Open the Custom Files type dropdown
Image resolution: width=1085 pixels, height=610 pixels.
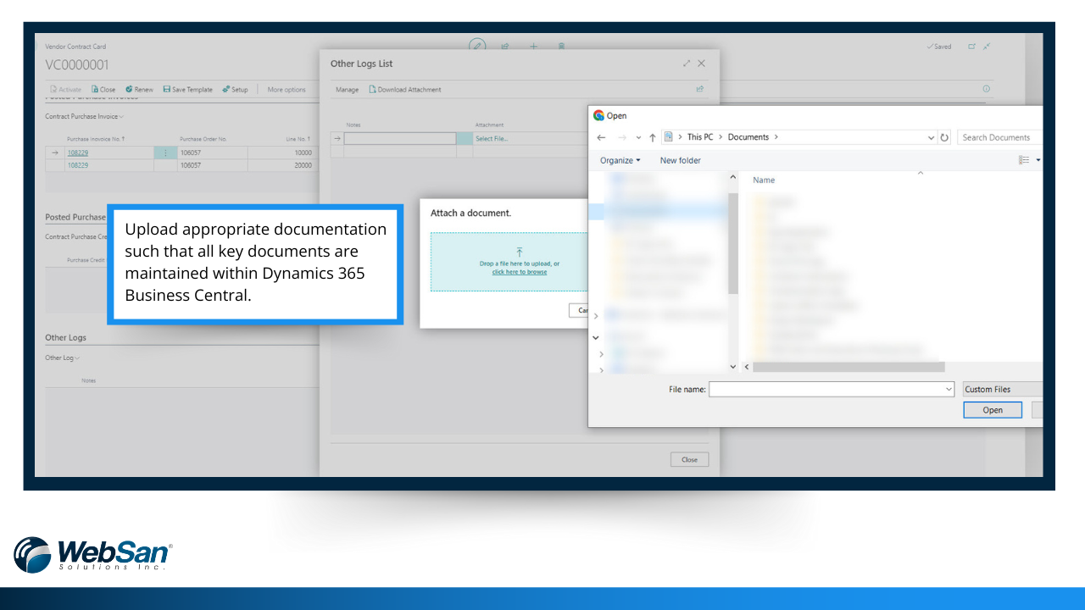[1003, 390]
